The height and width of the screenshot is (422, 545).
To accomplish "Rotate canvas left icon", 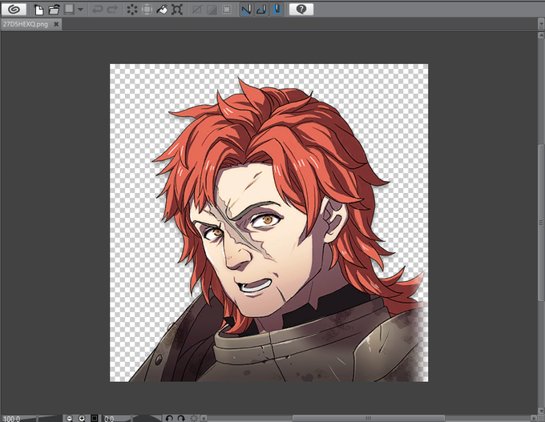I will tap(169, 418).
